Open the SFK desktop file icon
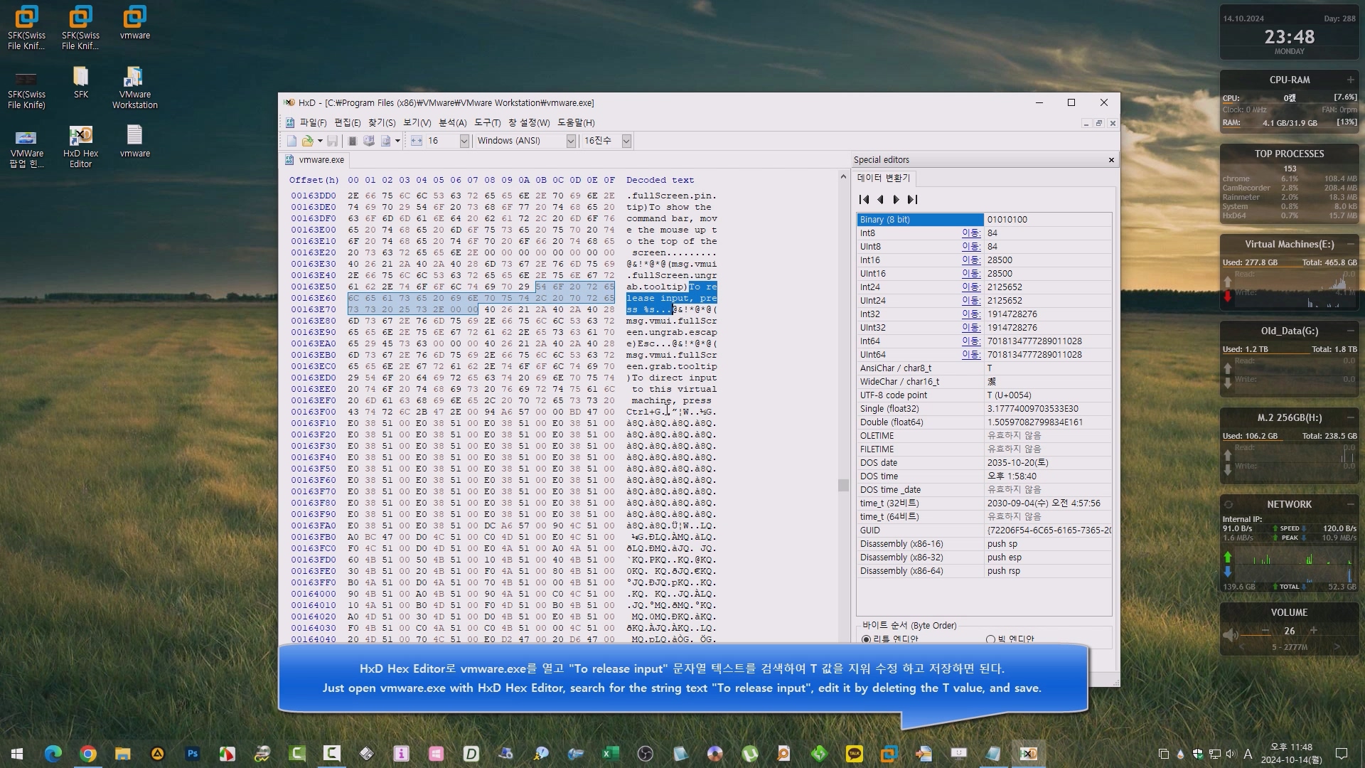1365x768 pixels. [x=81, y=82]
